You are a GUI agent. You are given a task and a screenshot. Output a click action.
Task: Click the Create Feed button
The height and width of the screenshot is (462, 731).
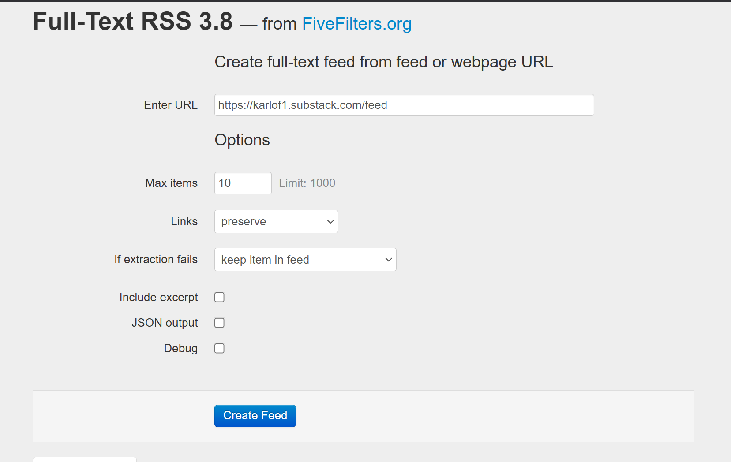(255, 416)
